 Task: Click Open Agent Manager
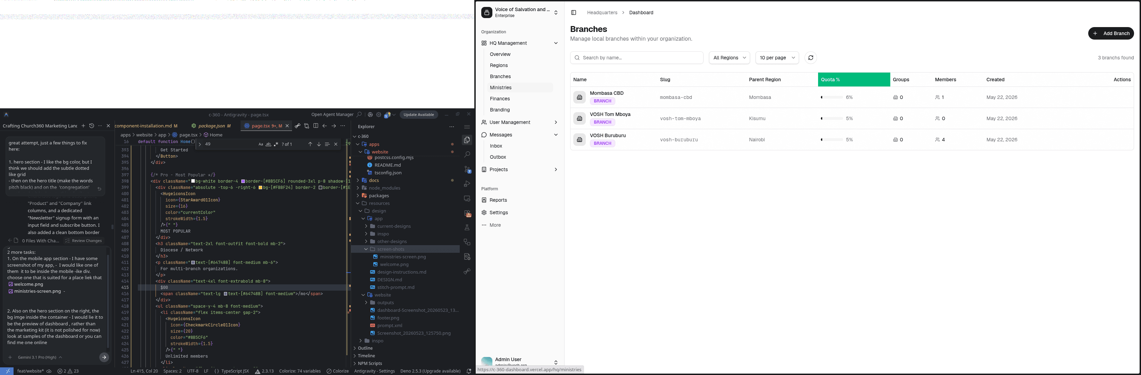332,115
